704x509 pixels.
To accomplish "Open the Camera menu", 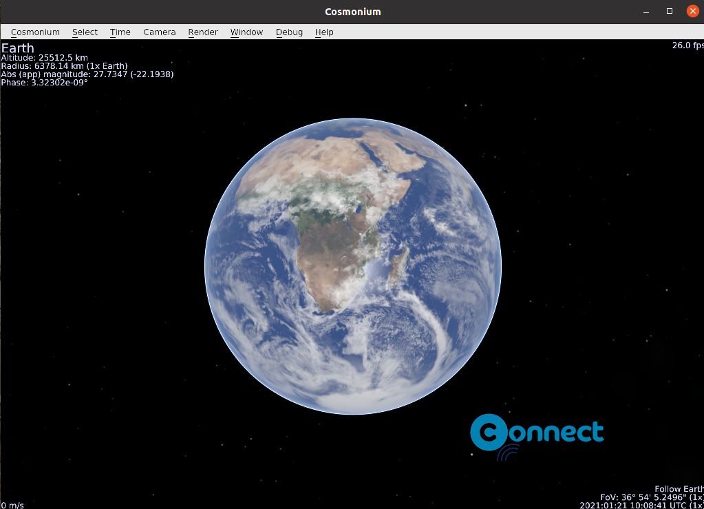I will coord(160,32).
